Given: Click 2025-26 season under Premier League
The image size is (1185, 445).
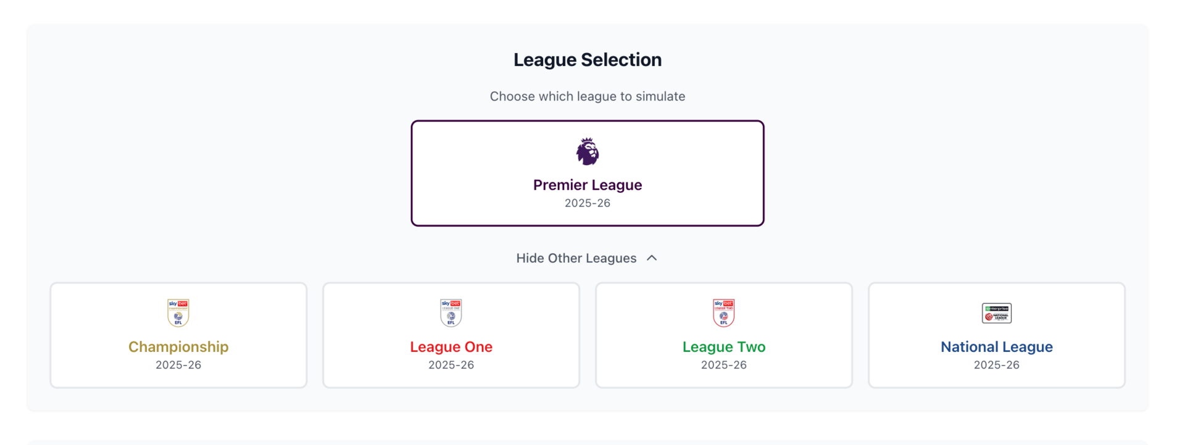Looking at the screenshot, I should point(588,203).
